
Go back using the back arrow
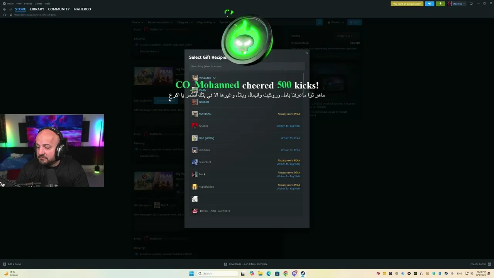point(5,9)
